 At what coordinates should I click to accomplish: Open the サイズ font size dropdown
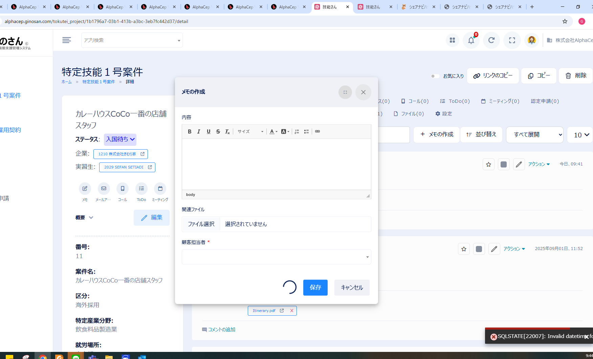[x=250, y=132]
